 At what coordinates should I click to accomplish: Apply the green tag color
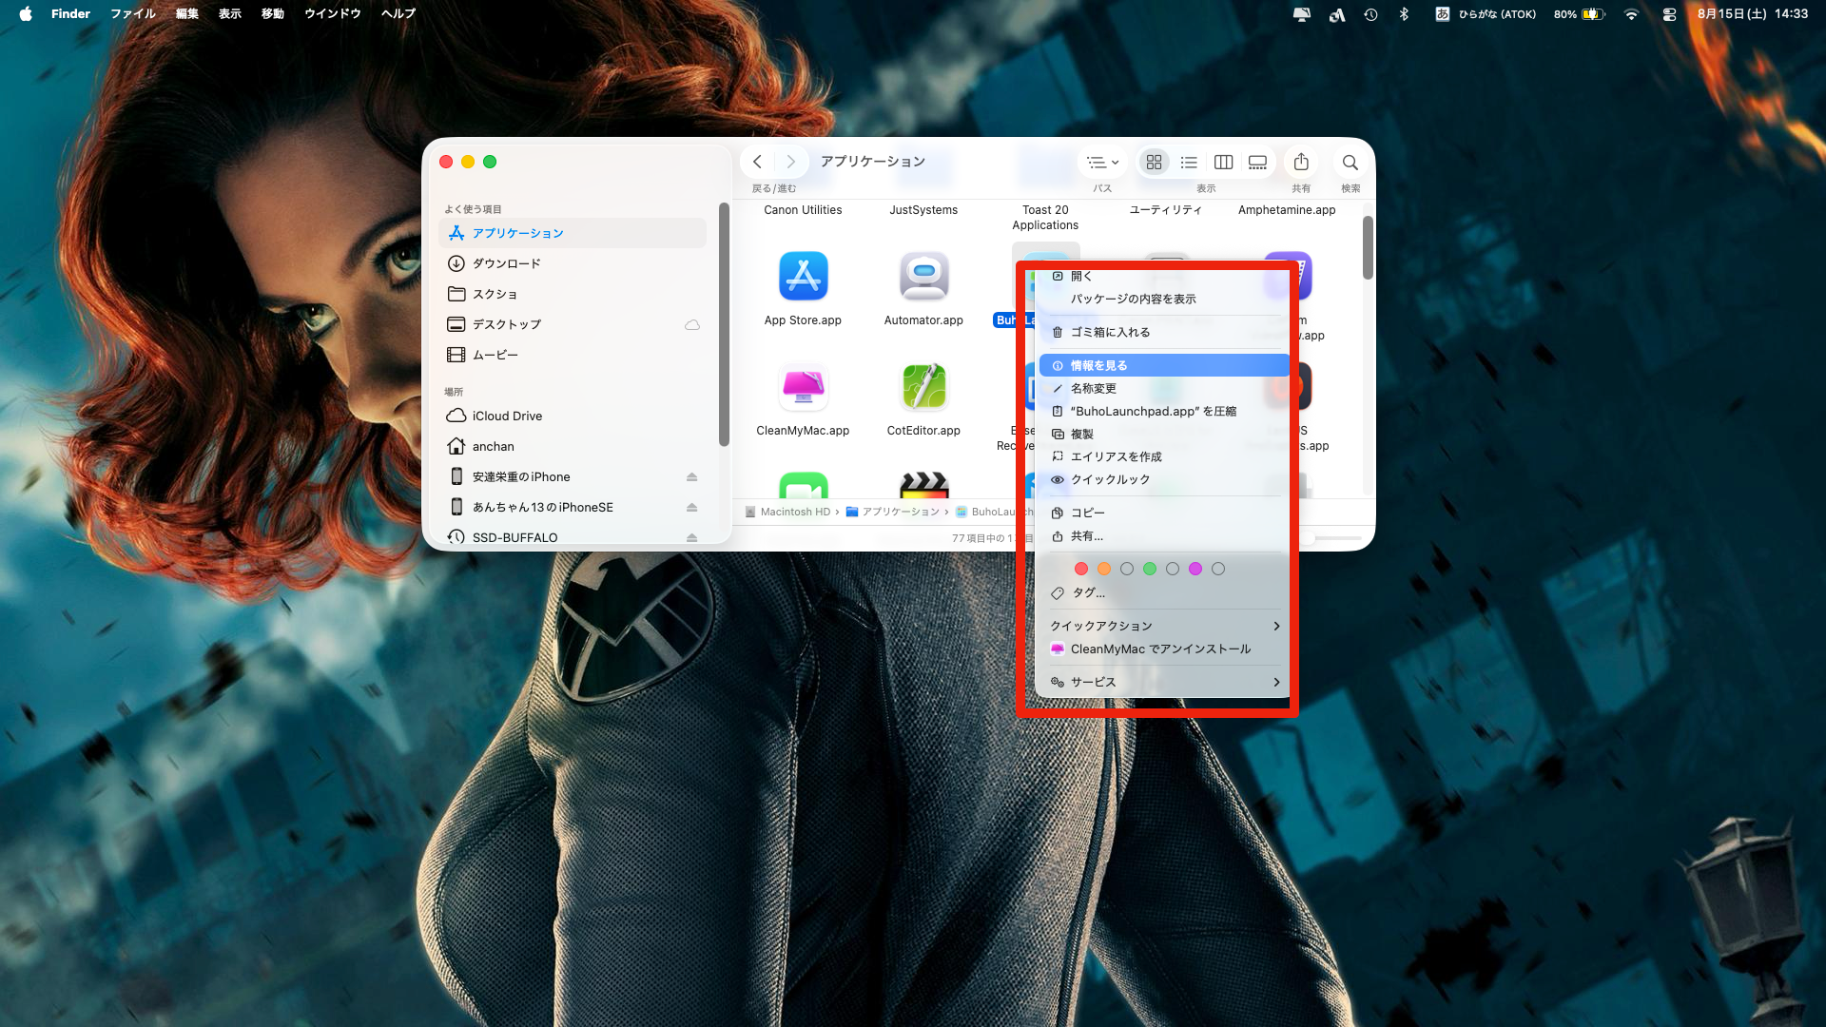(x=1150, y=569)
